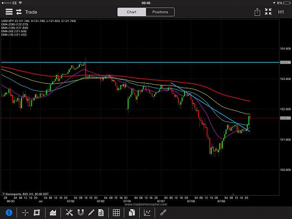The width and height of the screenshot is (292, 219).
Task: Tap the 120.000 price axis label
Action: pyautogui.click(x=285, y=170)
